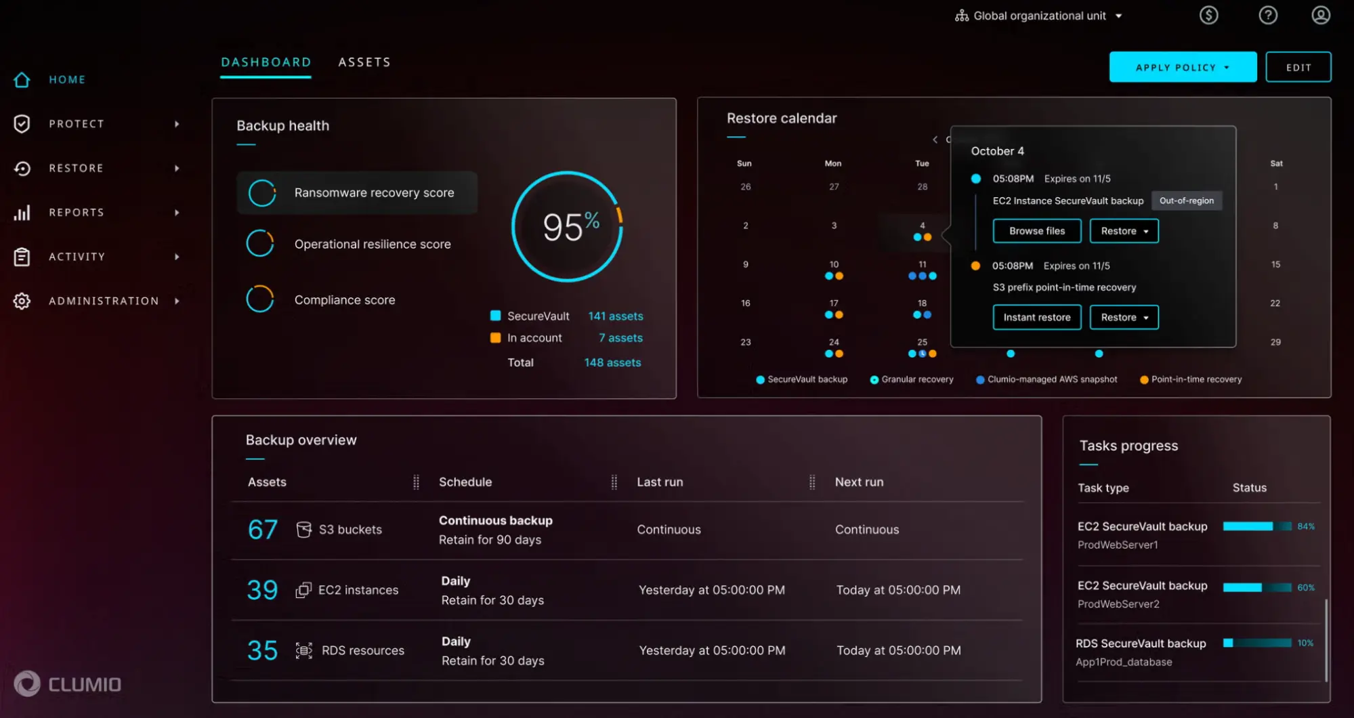Click the Instant restore button

pyautogui.click(x=1036, y=317)
